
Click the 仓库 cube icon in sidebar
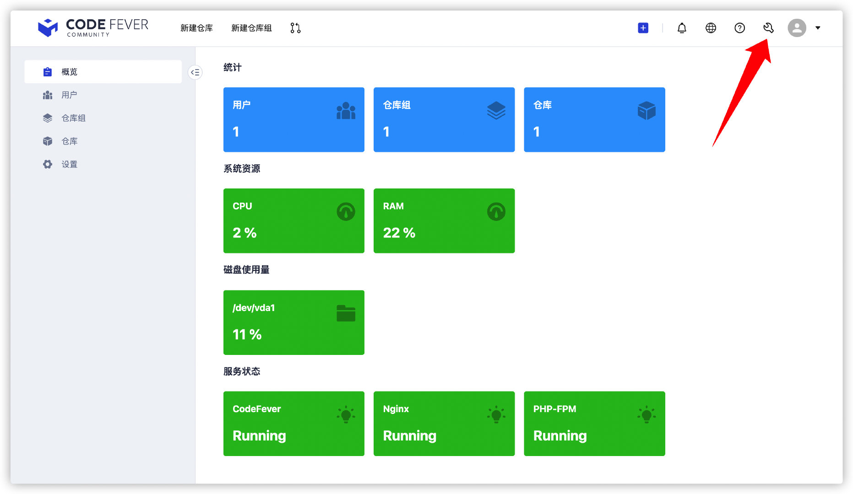[x=48, y=141]
